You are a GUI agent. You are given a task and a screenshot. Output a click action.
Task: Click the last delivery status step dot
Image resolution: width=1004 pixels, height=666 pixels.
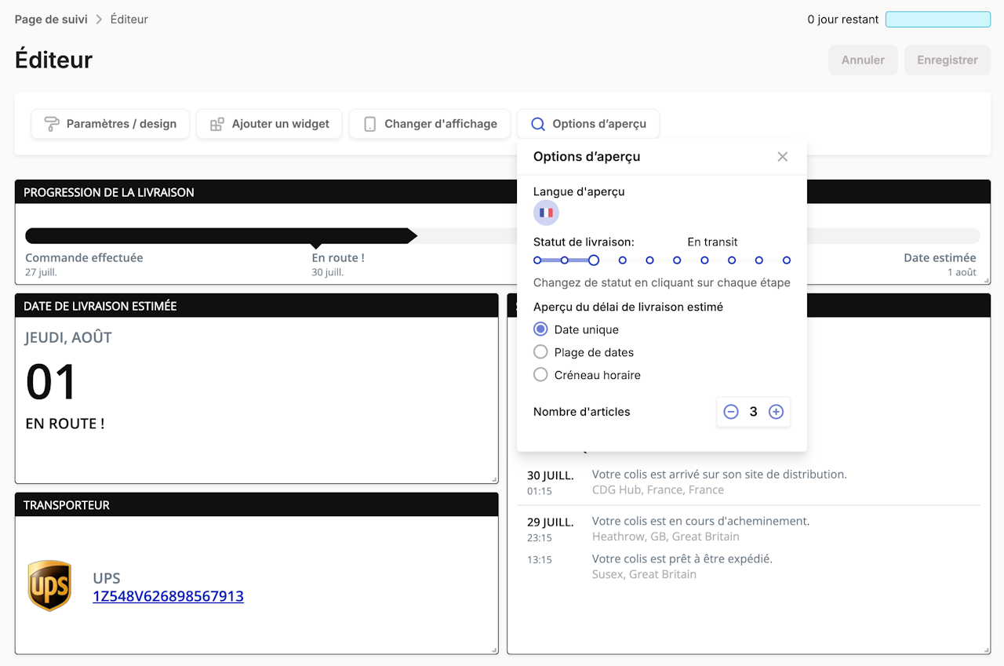click(787, 260)
